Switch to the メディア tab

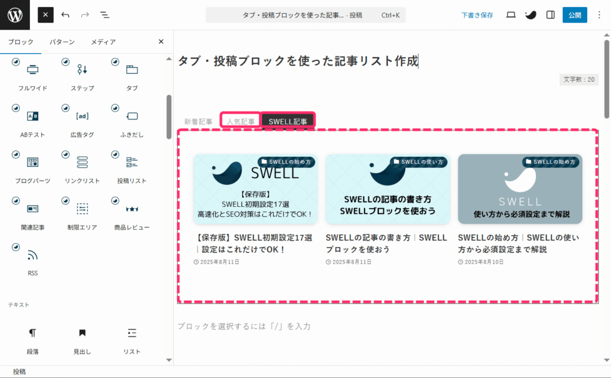pos(103,42)
